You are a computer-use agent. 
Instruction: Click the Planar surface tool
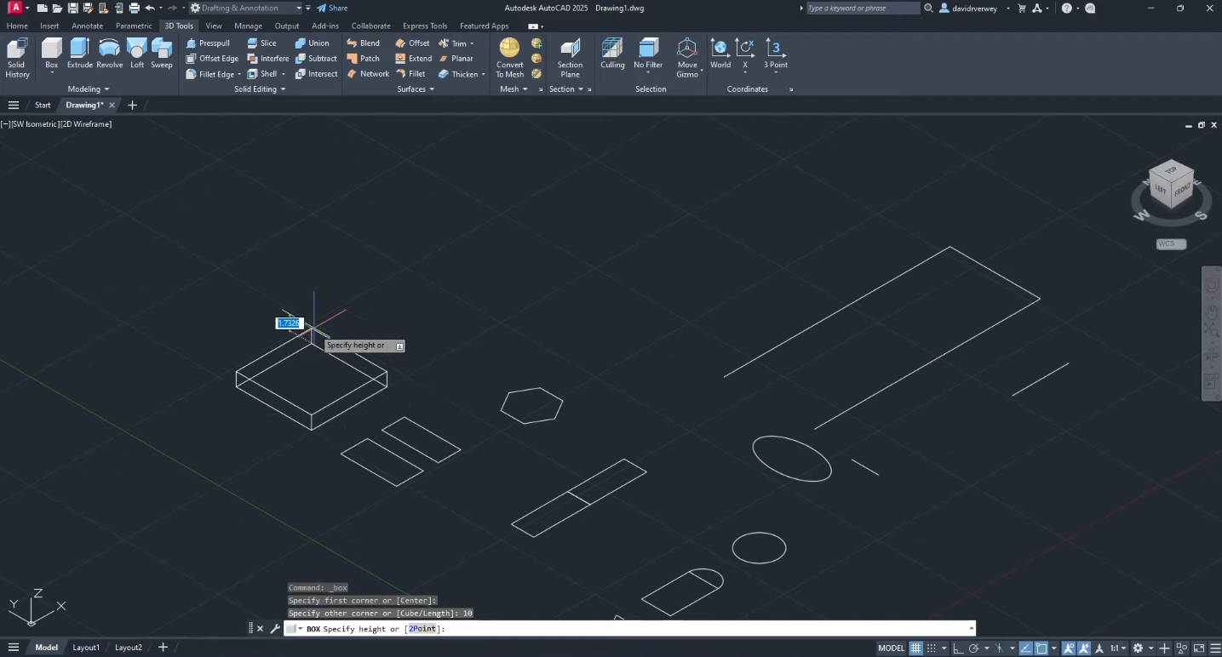coord(456,58)
